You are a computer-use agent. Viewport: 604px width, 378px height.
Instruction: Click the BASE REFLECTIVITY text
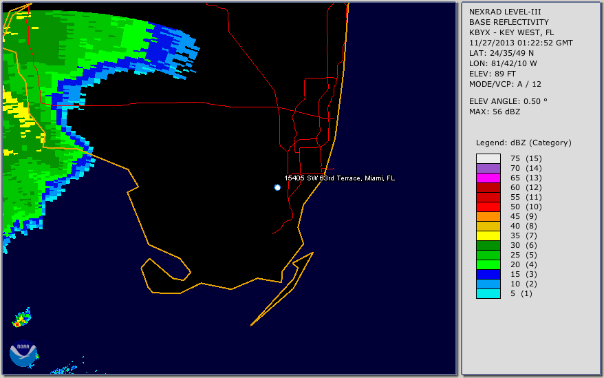pyautogui.click(x=509, y=22)
